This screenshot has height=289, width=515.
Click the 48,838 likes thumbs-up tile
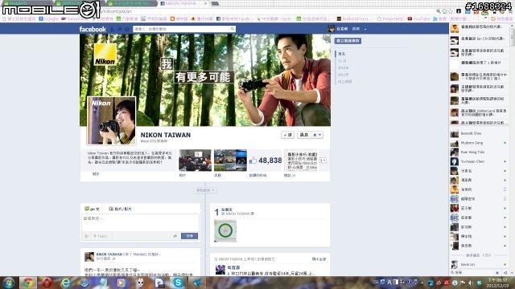pyautogui.click(x=266, y=161)
